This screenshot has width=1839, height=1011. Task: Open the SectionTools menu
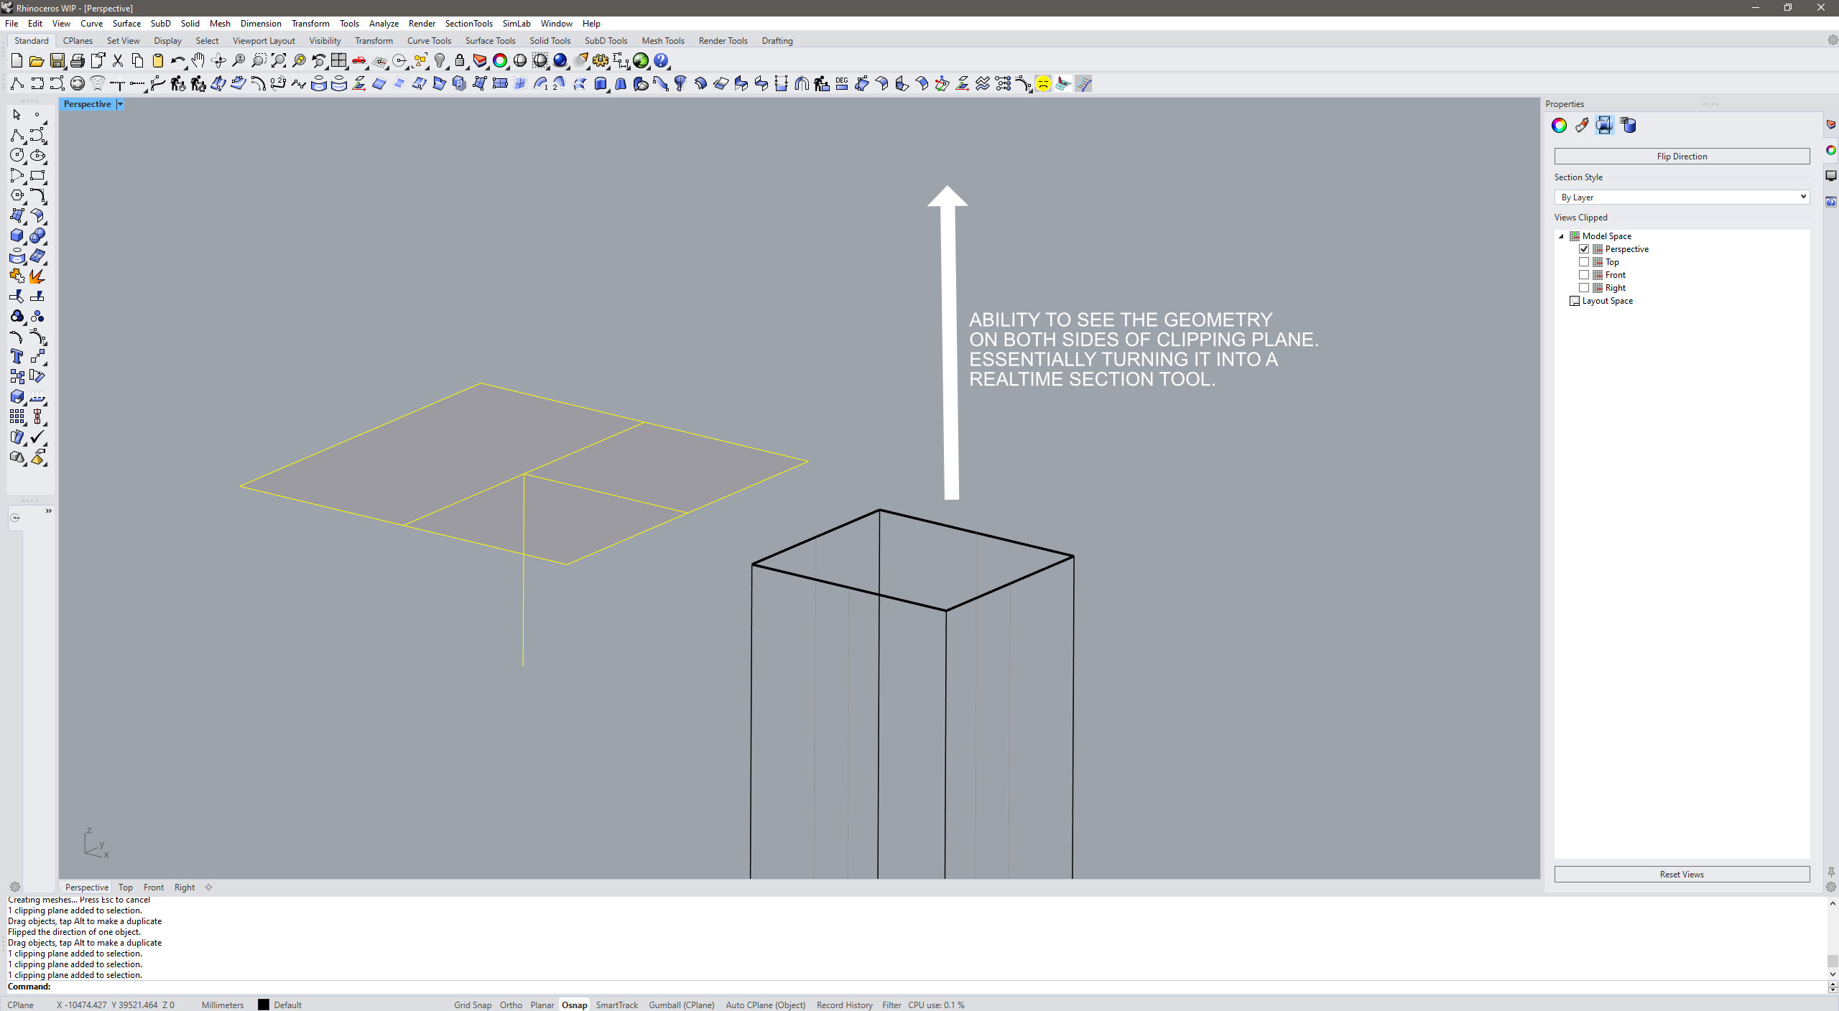468,24
